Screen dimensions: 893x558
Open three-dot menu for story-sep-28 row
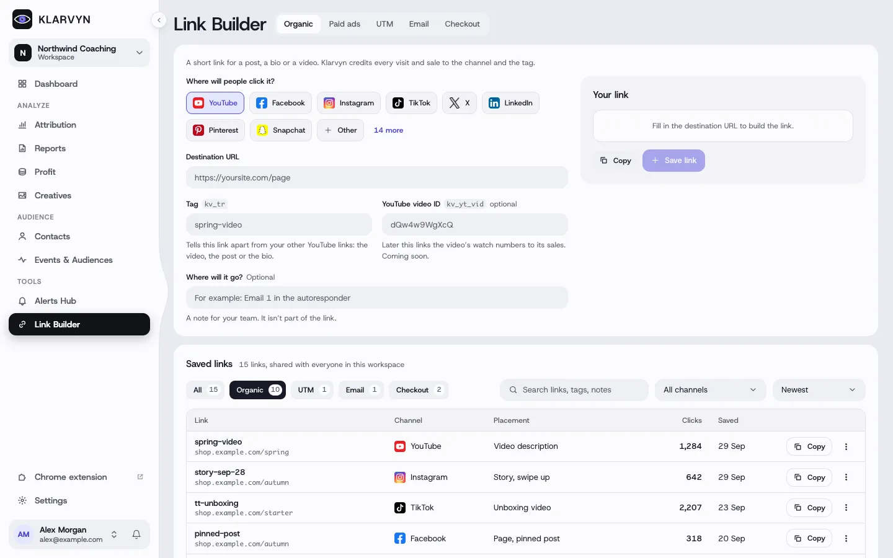[x=846, y=477]
